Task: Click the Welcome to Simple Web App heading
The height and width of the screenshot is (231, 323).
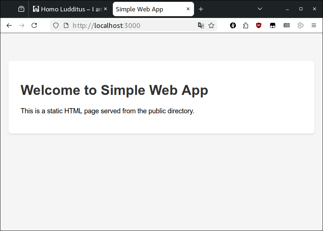Action: tap(114, 90)
